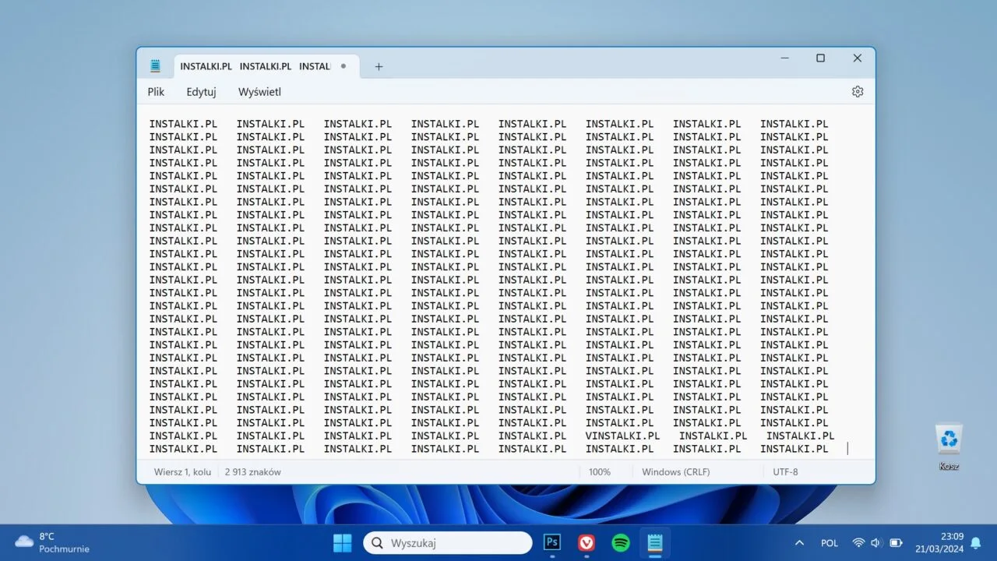997x561 pixels.
Task: Click the Notepad app icon in title bar
Action: [x=155, y=66]
